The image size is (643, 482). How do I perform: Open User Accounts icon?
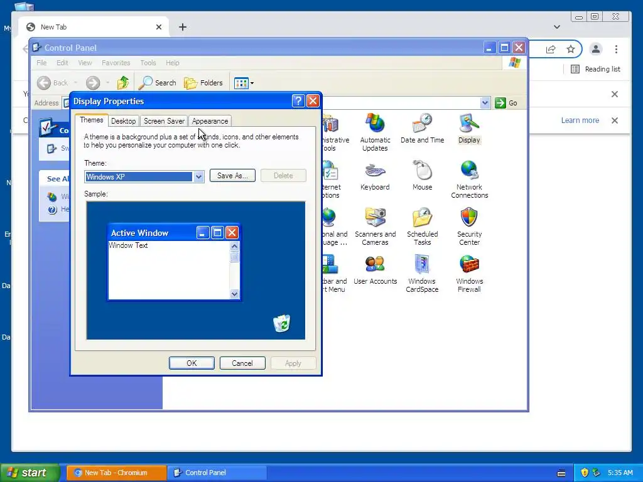click(x=375, y=270)
